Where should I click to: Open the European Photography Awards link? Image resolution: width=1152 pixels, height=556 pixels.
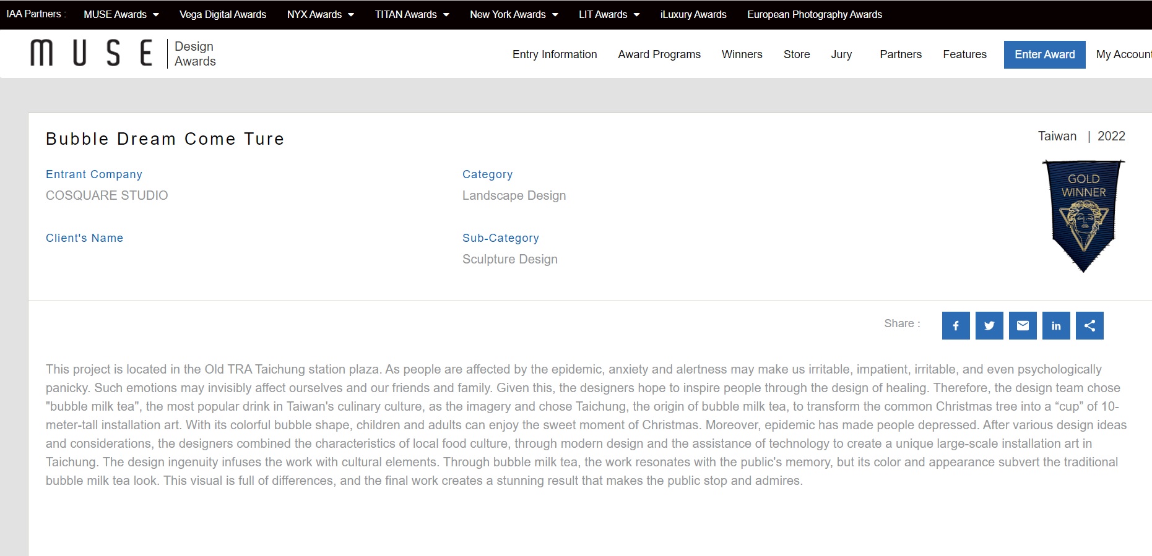tap(814, 14)
